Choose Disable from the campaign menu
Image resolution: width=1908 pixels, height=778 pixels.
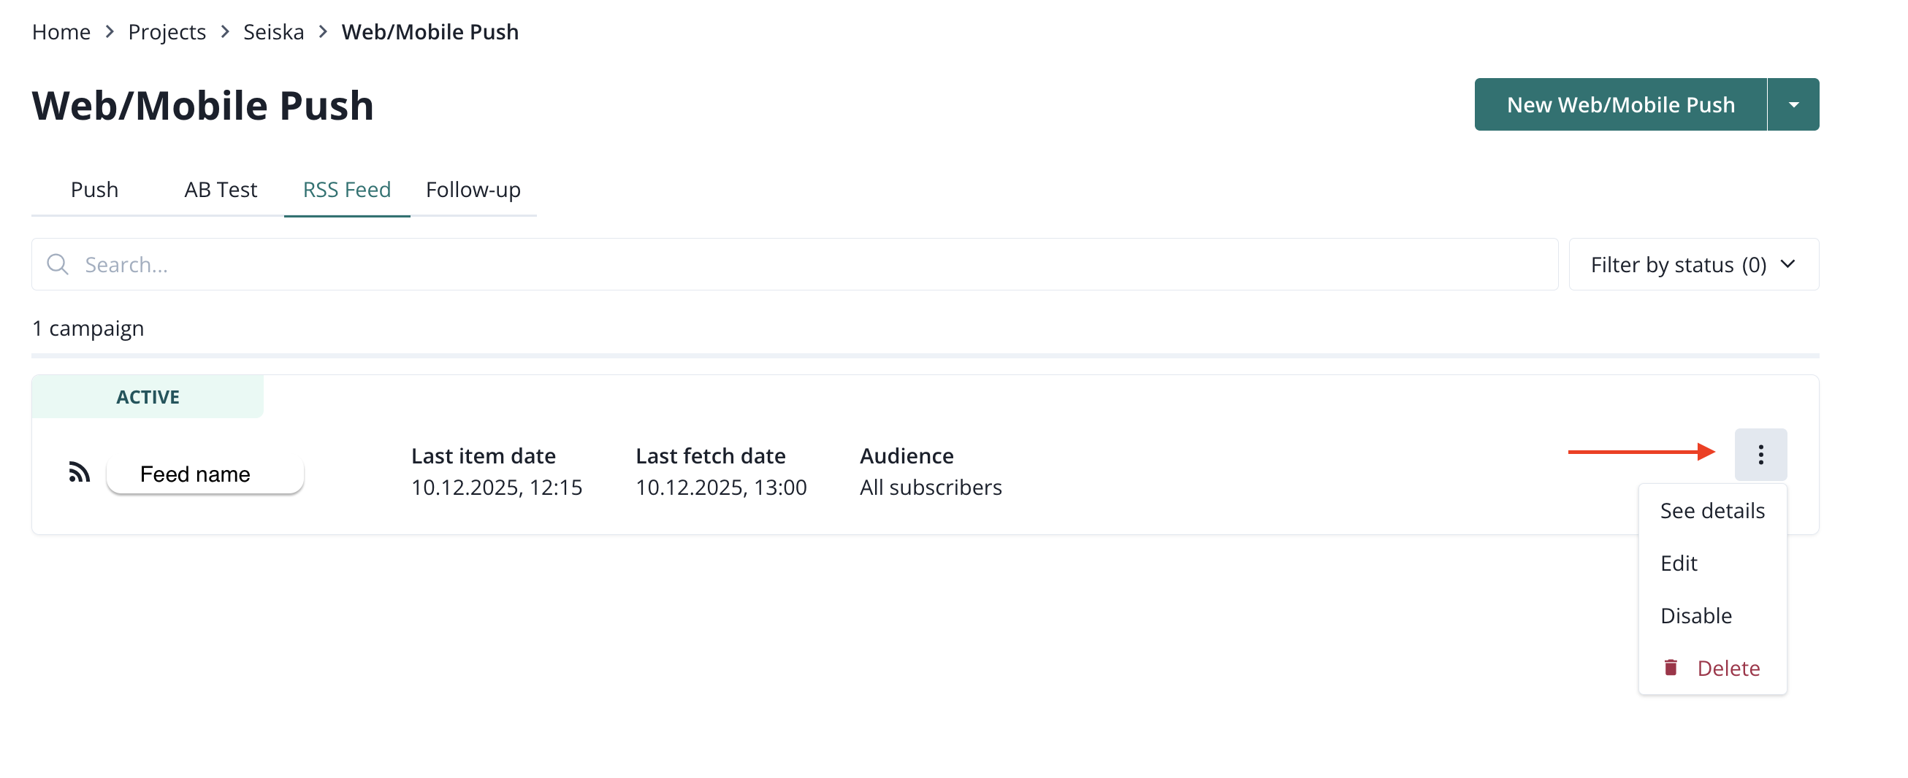[x=1695, y=616]
